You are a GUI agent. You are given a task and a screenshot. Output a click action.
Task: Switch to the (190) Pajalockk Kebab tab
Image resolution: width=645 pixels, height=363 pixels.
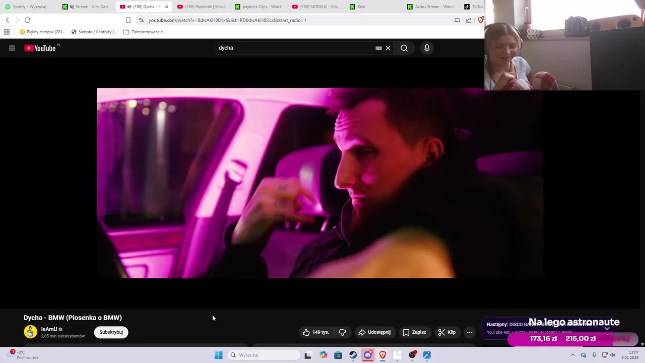click(201, 7)
